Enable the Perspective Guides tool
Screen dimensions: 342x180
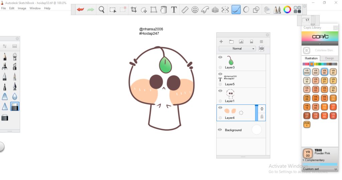coord(215,10)
